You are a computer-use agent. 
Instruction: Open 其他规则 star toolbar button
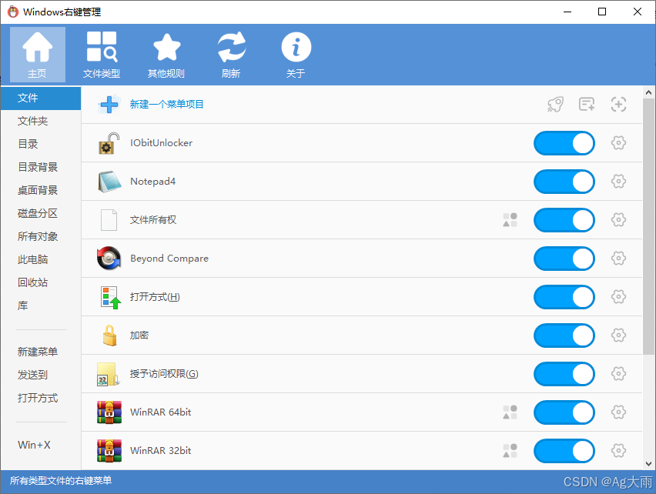point(166,55)
